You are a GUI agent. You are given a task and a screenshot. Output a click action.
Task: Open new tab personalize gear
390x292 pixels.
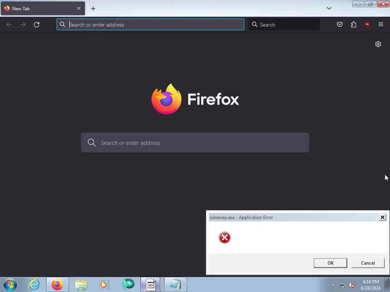point(378,44)
